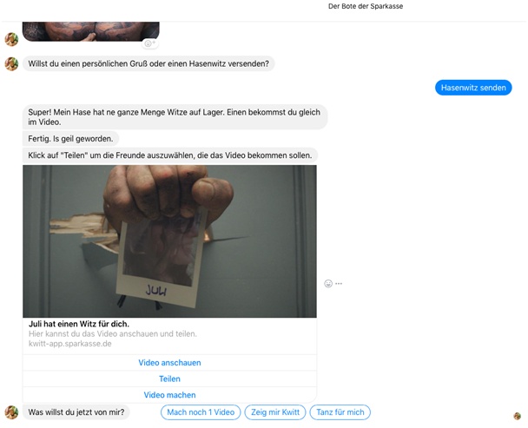Tap quick reply "Zeig mir Kwitt"

[275, 412]
